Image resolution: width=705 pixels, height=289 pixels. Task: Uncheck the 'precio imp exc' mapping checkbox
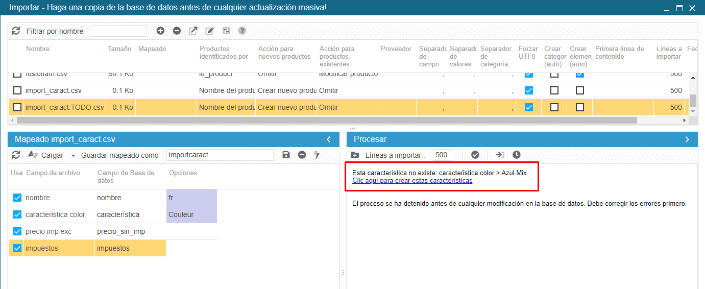(x=17, y=231)
